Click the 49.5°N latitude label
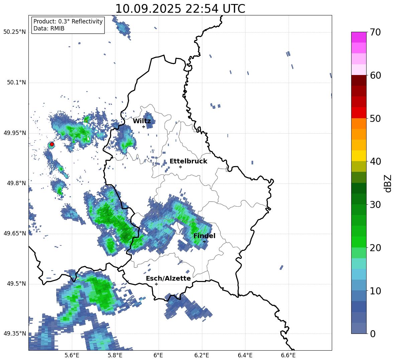 [17, 284]
